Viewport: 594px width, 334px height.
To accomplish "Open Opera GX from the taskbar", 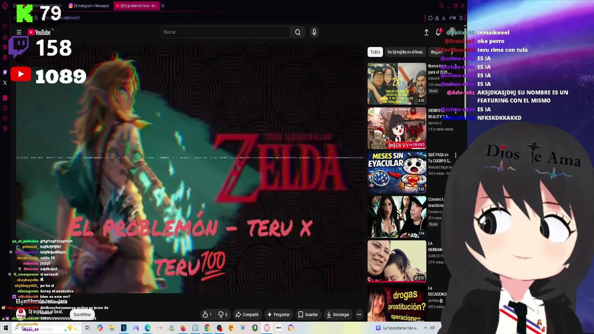I will 267,328.
